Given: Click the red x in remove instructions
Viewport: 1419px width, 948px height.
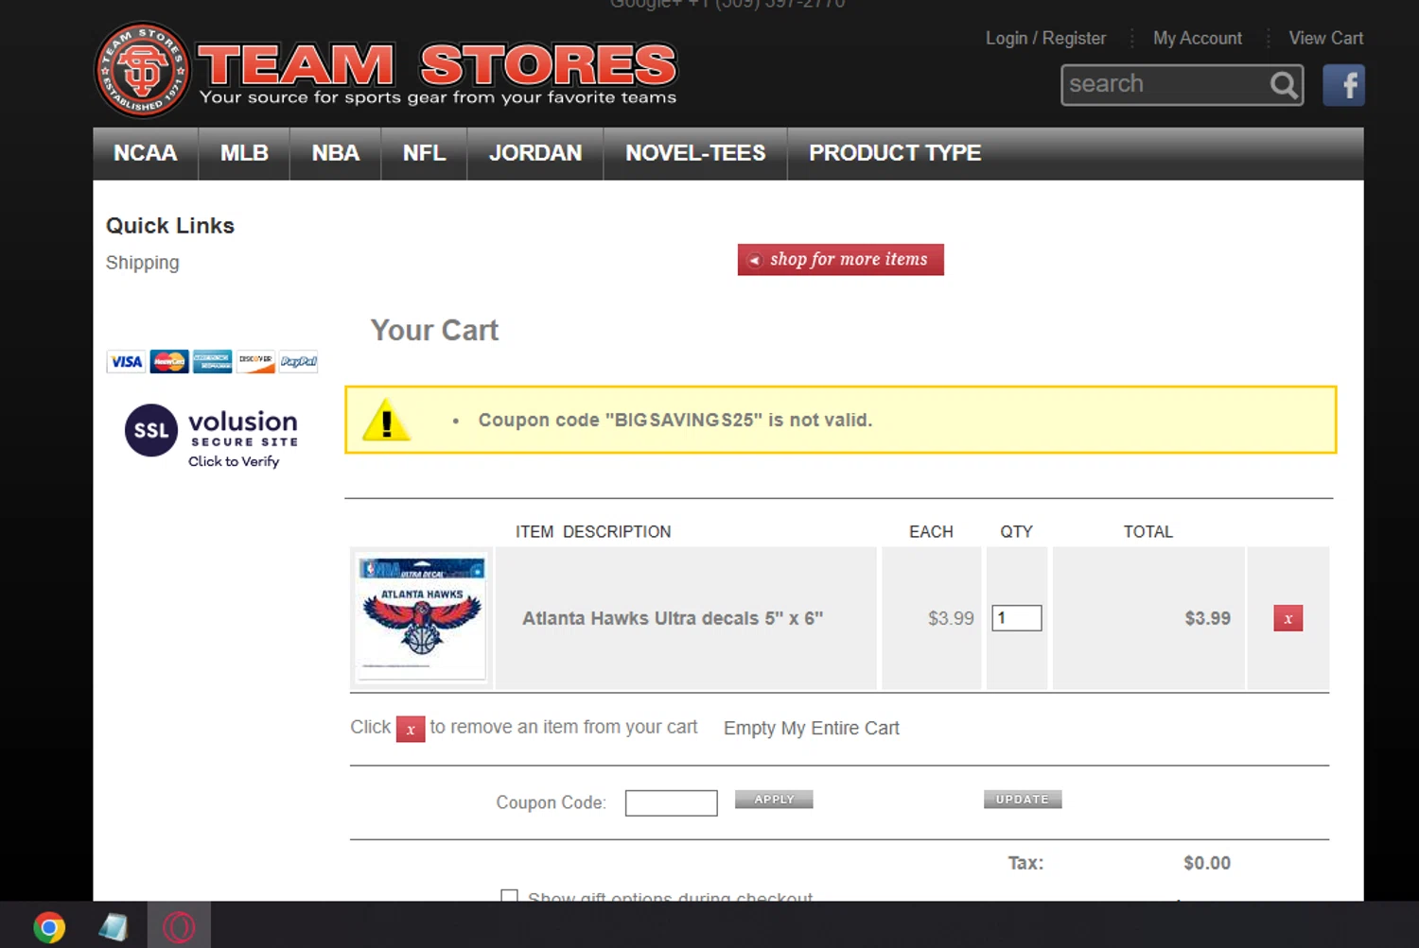Looking at the screenshot, I should [x=411, y=729].
